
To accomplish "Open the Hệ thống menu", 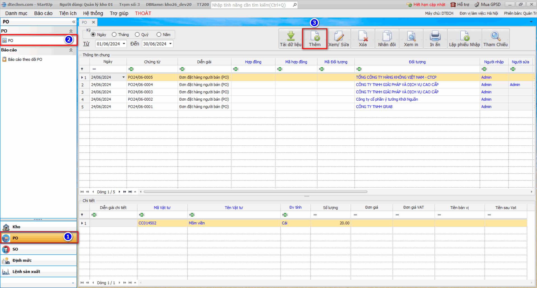I will (x=93, y=13).
